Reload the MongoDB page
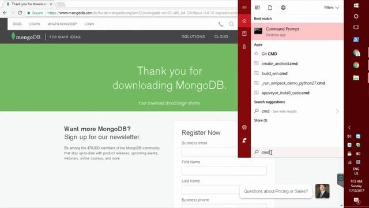The width and height of the screenshot is (369, 208). pos(20,13)
